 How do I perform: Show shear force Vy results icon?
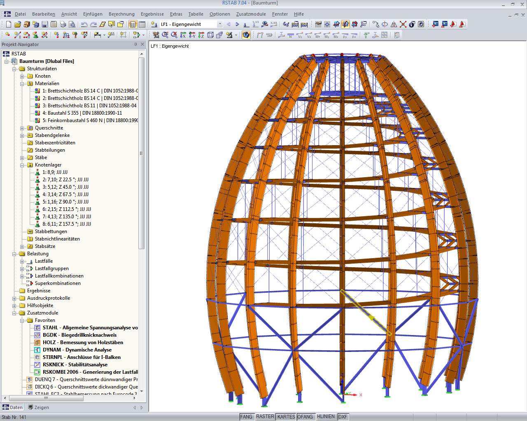(x=300, y=35)
